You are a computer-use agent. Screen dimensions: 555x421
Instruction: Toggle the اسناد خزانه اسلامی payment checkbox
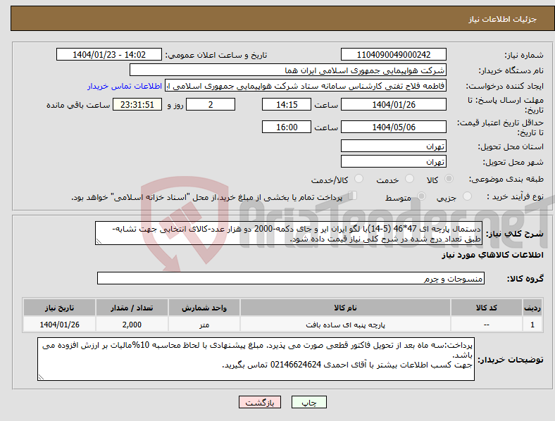pos(352,196)
